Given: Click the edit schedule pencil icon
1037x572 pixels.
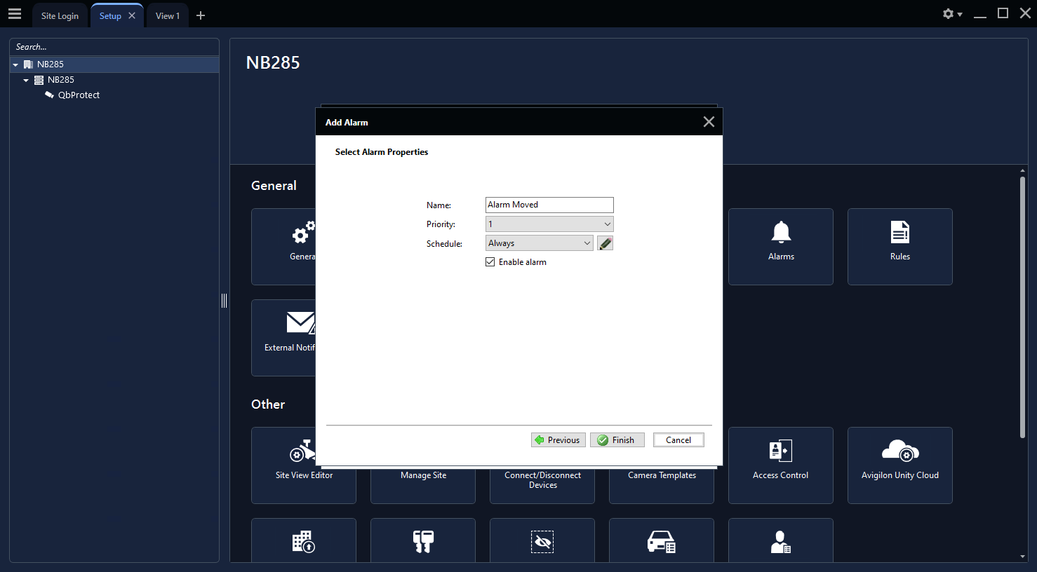Looking at the screenshot, I should 605,243.
